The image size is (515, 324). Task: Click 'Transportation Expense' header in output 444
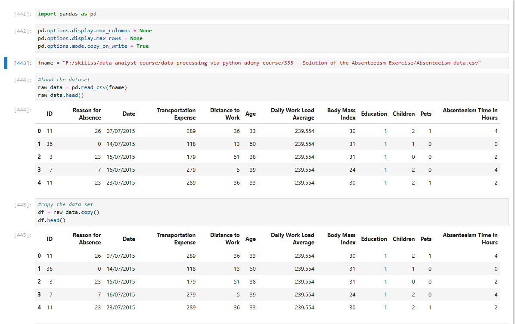[x=176, y=114]
